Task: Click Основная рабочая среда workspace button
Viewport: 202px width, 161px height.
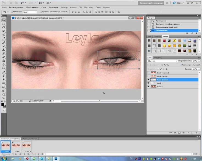Action: (x=151, y=3)
